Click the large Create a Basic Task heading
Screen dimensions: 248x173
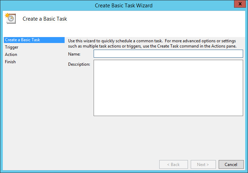pos(45,19)
